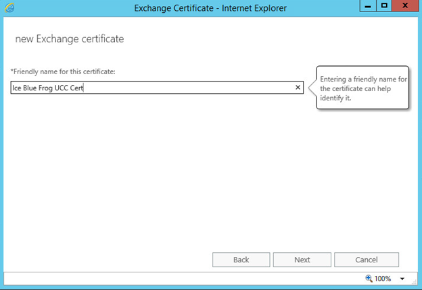Click the window title "Exchange Certificate - Internet Explorer"
Viewport: 422px width, 290px height.
point(210,8)
